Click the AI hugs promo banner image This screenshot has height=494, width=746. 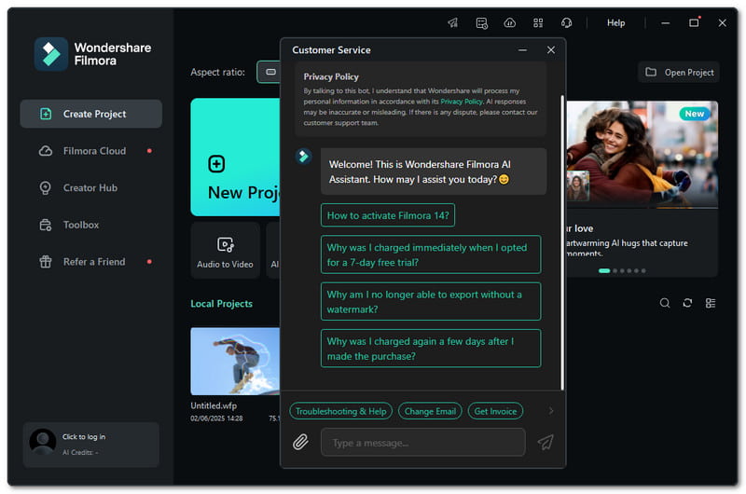[642, 155]
